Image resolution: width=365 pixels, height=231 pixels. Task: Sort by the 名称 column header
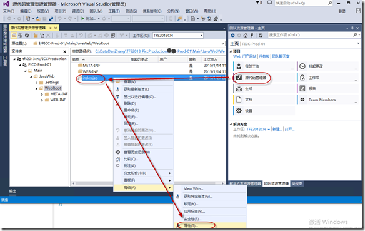click(100, 59)
